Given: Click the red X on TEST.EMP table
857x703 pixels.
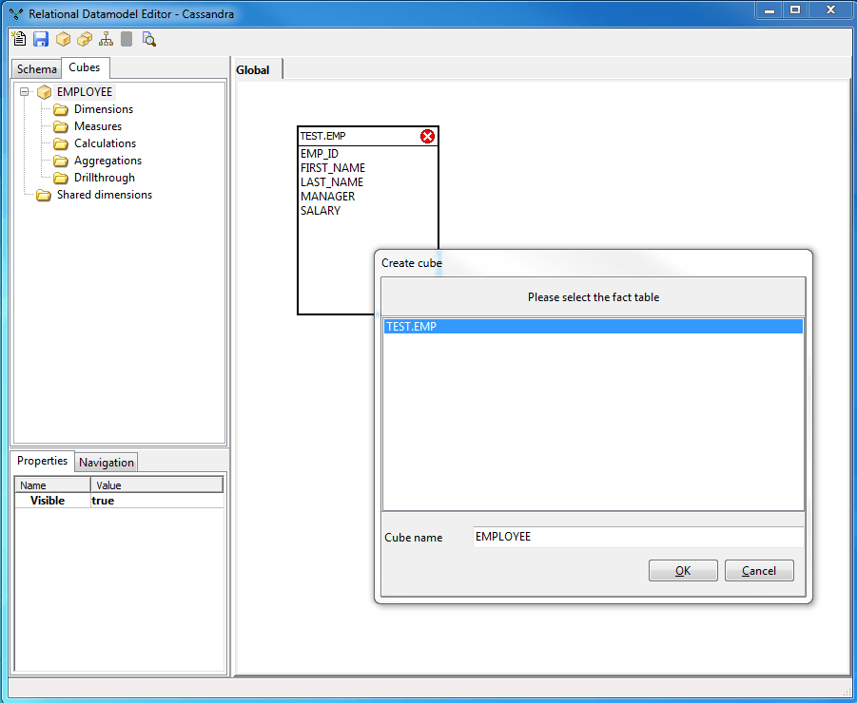Looking at the screenshot, I should pyautogui.click(x=427, y=137).
